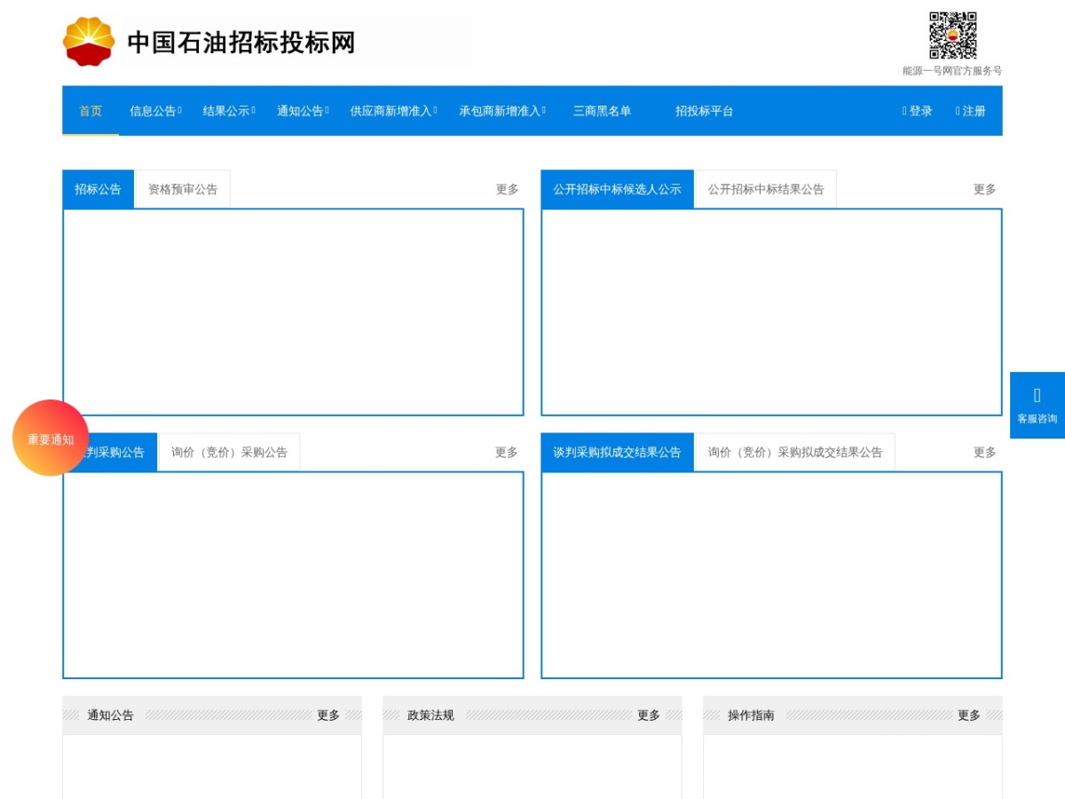Click the QR code image
This screenshot has height=799, width=1065.
953,36
